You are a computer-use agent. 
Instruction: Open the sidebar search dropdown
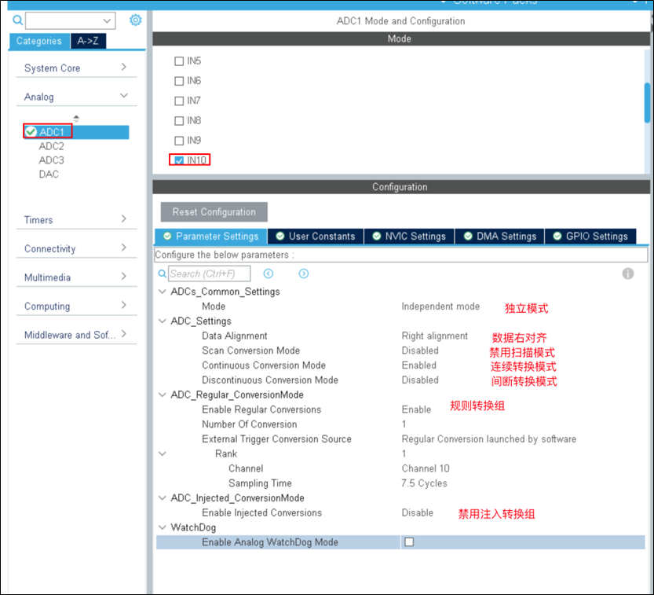(x=108, y=20)
